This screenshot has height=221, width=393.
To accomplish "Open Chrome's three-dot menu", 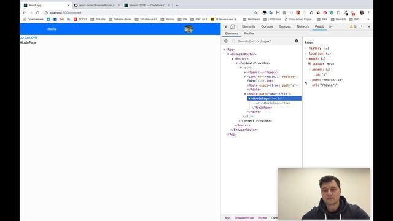I will tap(368, 12).
